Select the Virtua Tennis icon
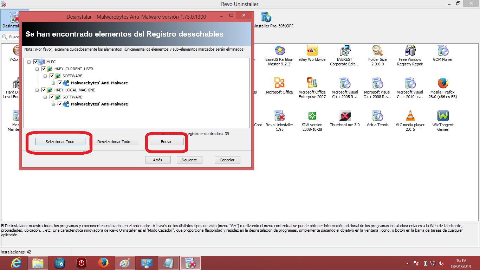This screenshot has height=270, width=480. pos(377,116)
